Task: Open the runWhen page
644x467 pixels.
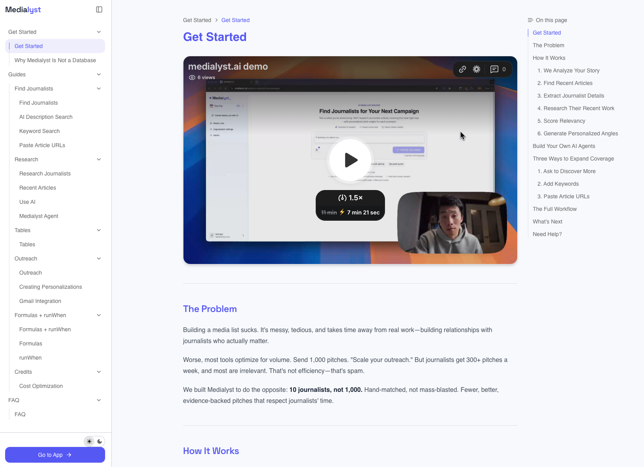Action: click(x=30, y=358)
